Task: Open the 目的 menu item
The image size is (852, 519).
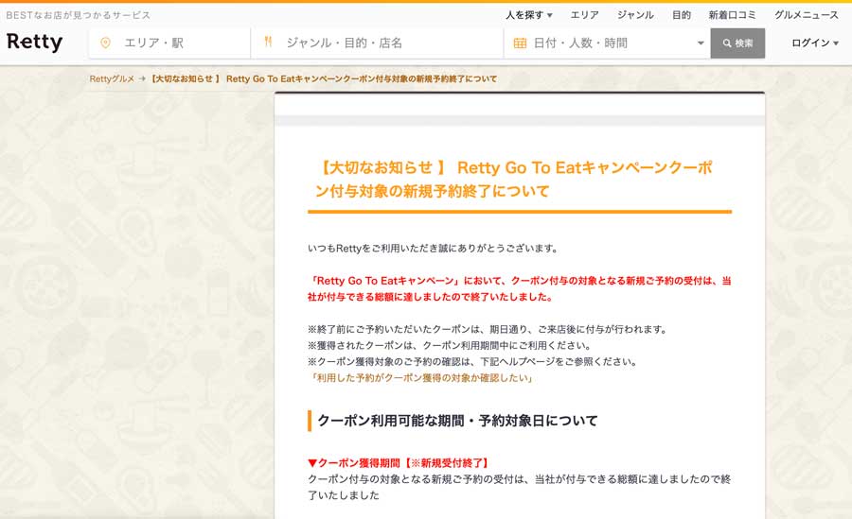Action: pos(681,15)
